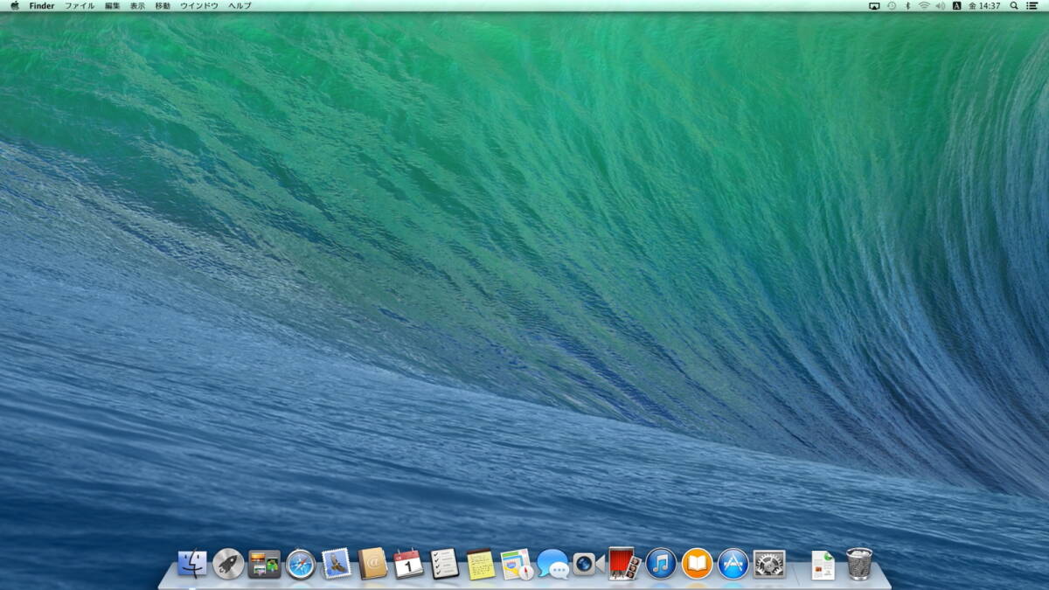Open the 表示 menu
This screenshot has width=1049, height=590.
(x=138, y=5)
